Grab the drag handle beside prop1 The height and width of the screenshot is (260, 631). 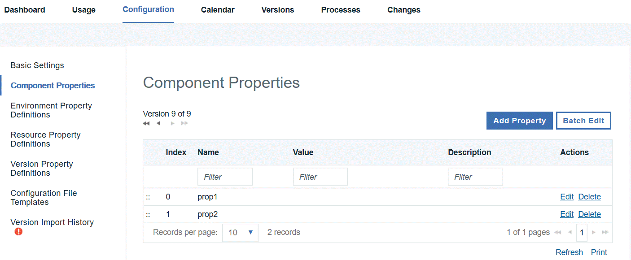click(x=148, y=197)
